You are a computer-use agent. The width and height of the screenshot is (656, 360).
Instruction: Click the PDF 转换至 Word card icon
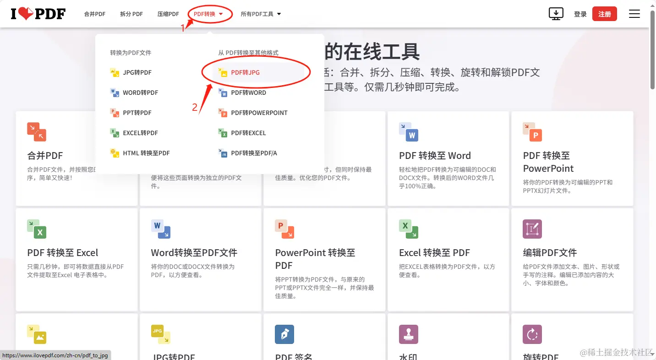(x=409, y=132)
